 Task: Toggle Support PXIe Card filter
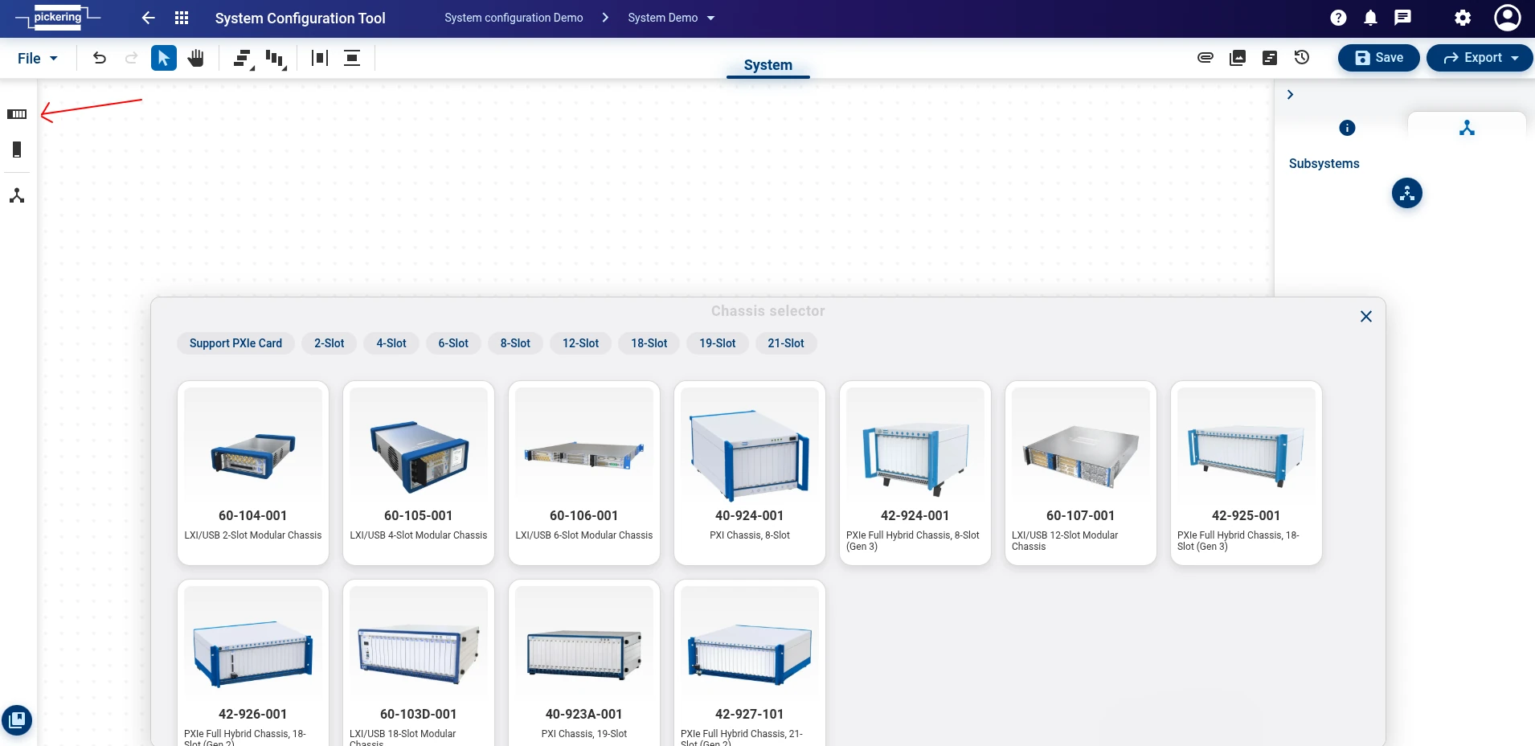[x=235, y=343]
